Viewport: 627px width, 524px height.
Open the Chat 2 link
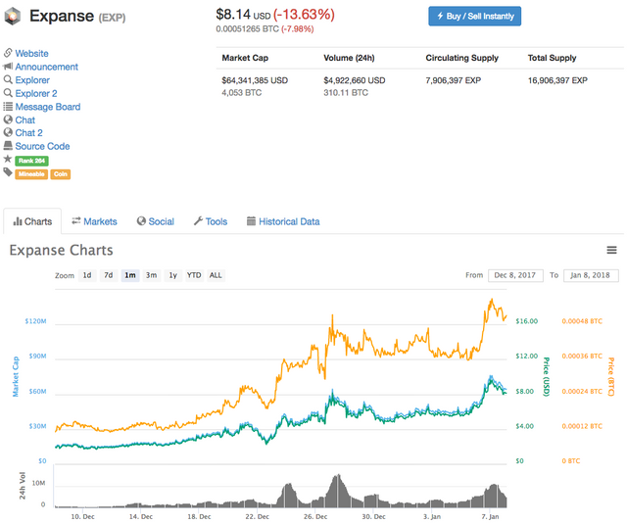click(x=28, y=132)
